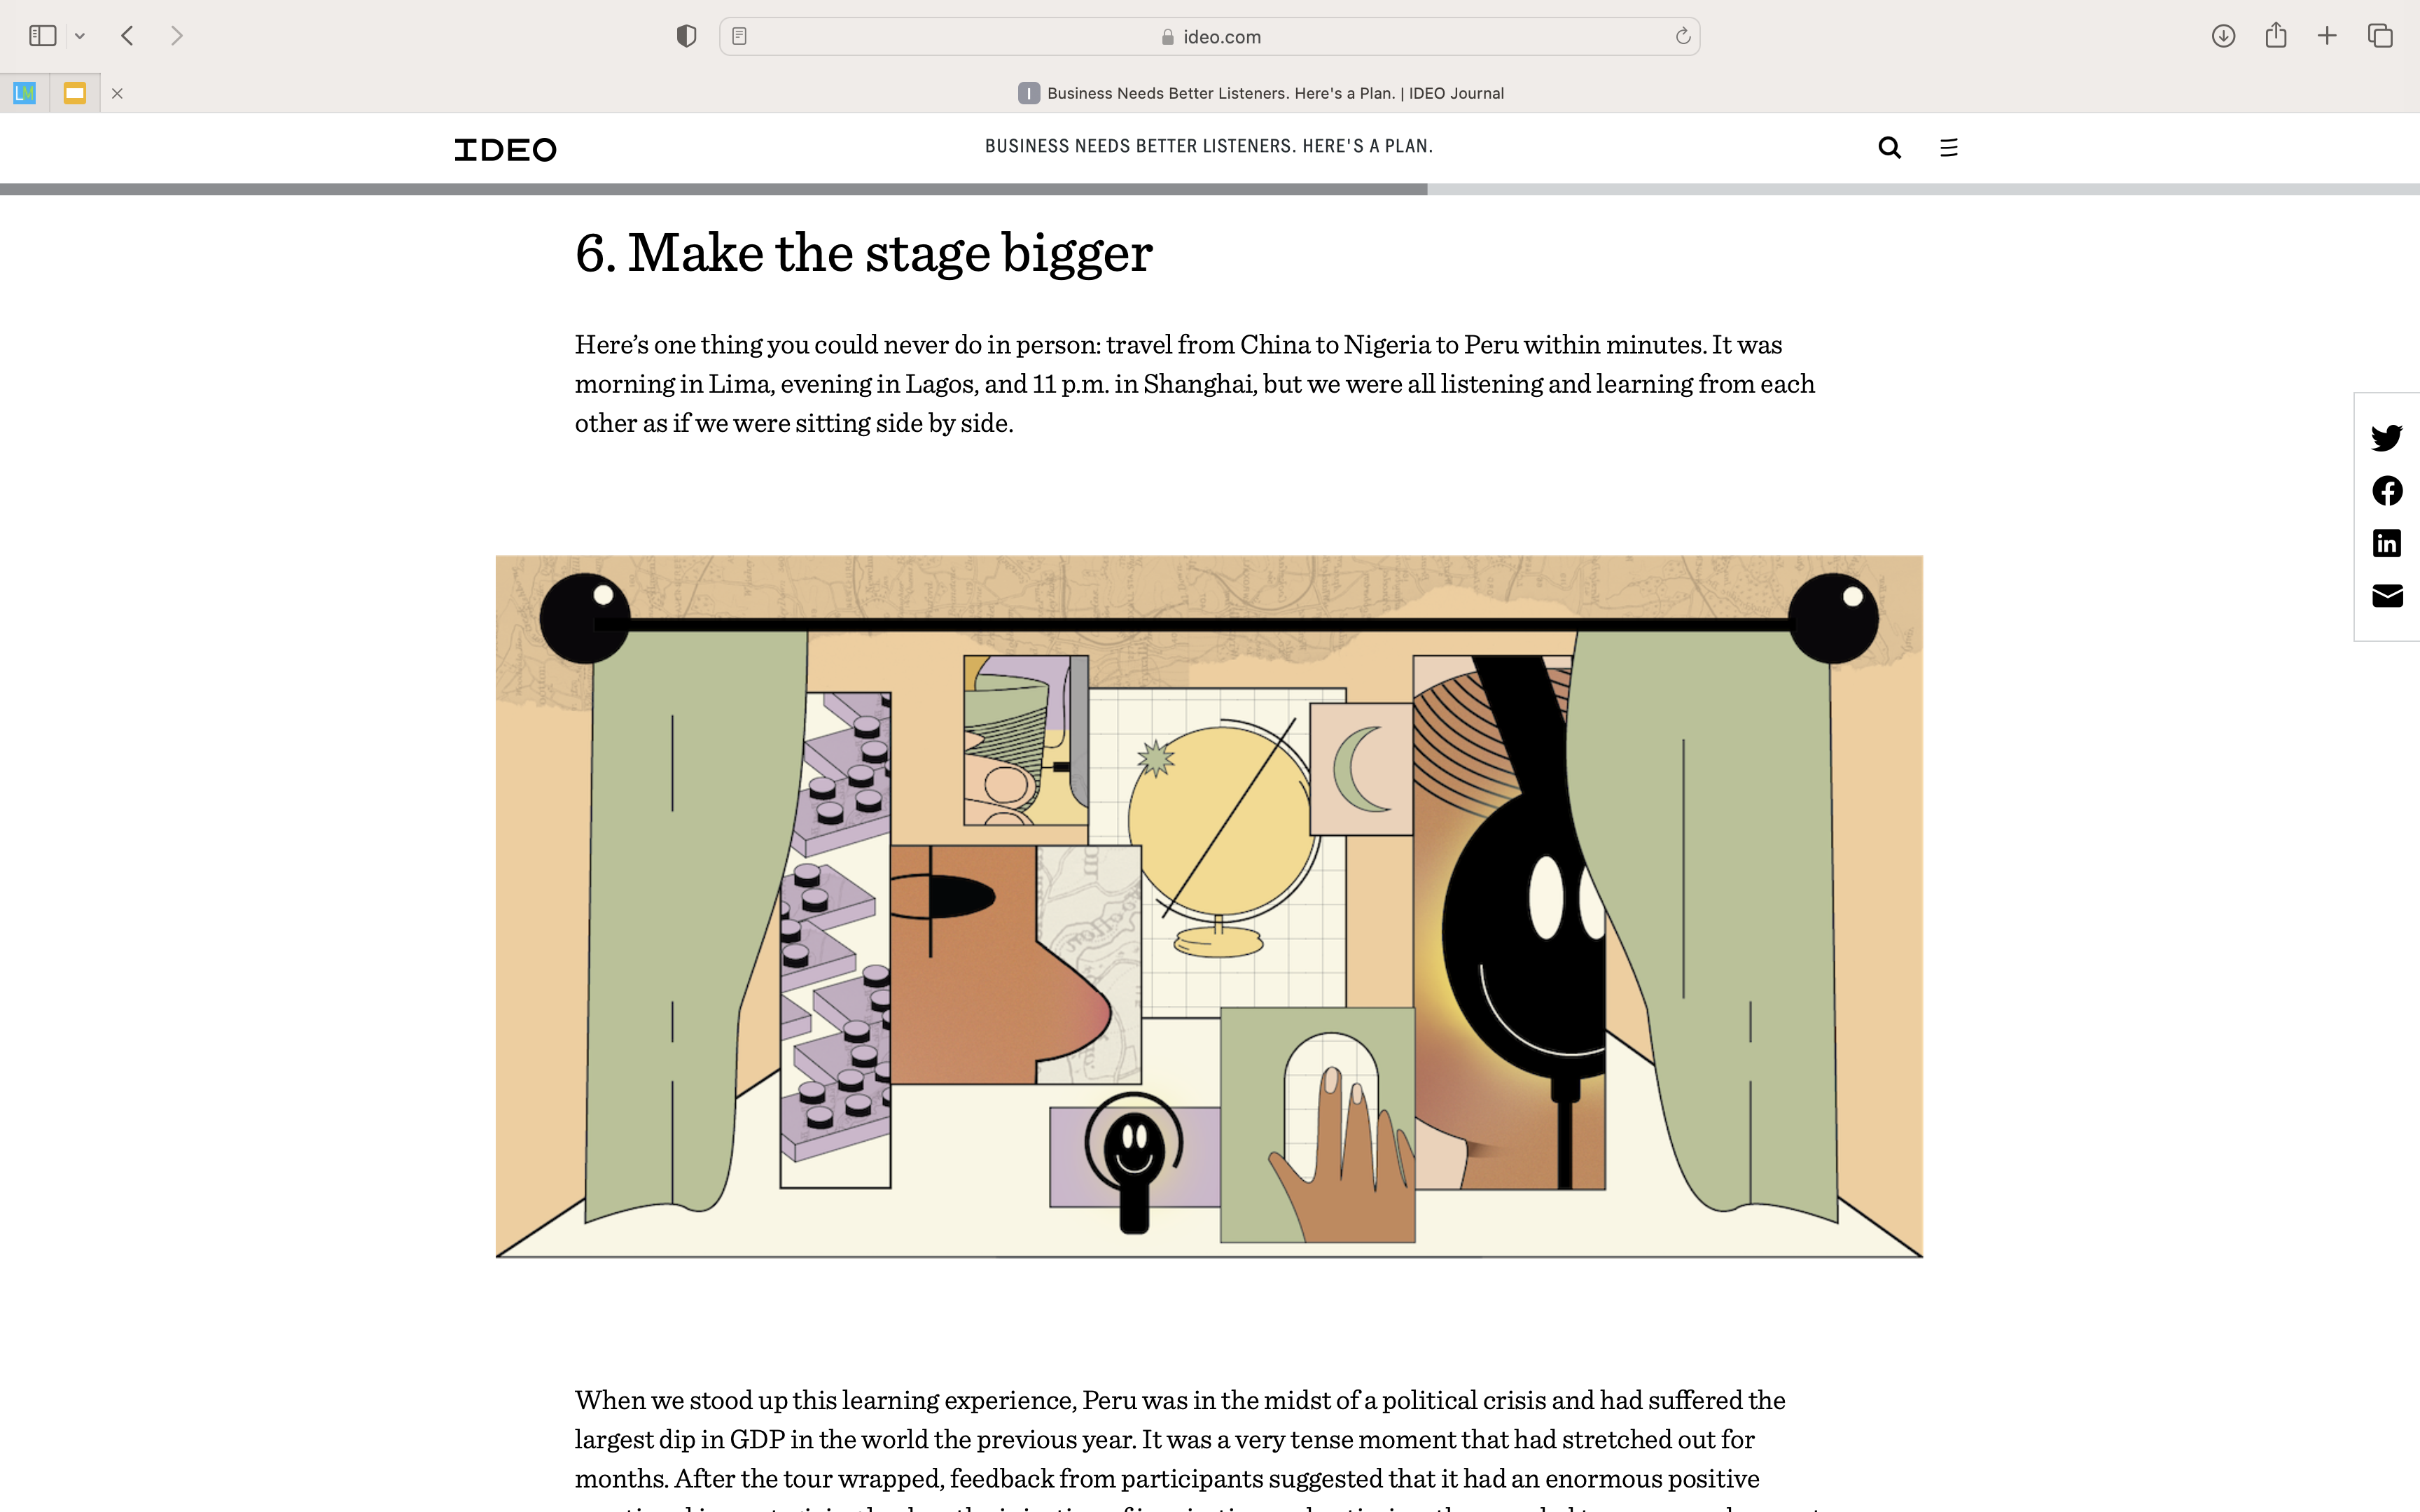Open Safari downloads list
This screenshot has width=2420, height=1512.
(2223, 37)
